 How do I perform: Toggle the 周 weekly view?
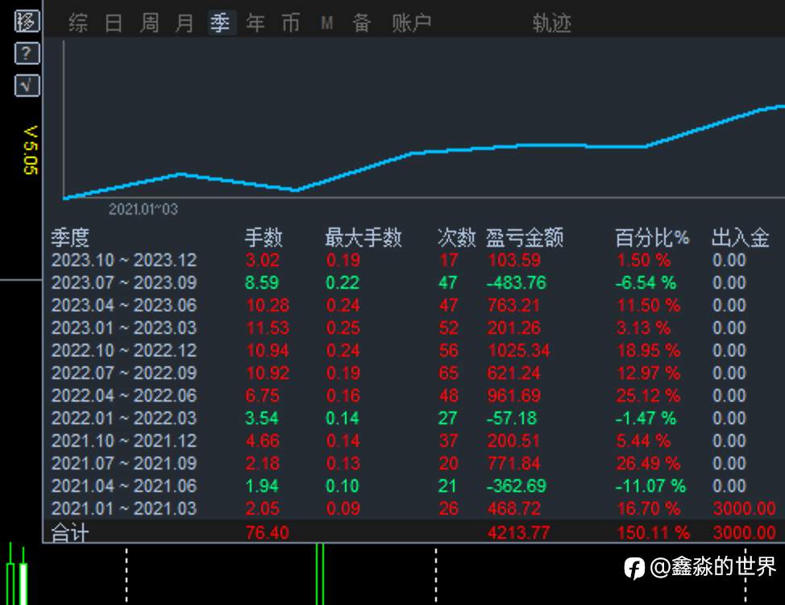[149, 23]
